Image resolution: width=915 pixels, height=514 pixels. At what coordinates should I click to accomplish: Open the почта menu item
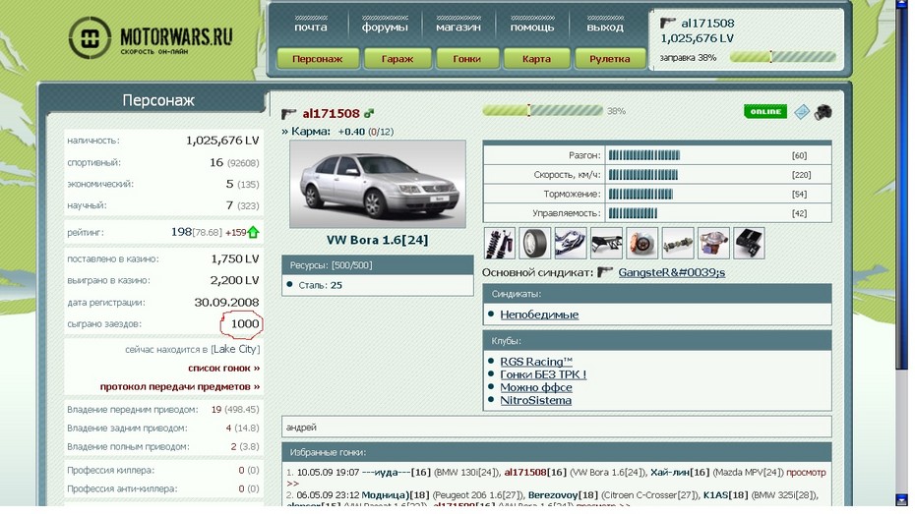[311, 28]
